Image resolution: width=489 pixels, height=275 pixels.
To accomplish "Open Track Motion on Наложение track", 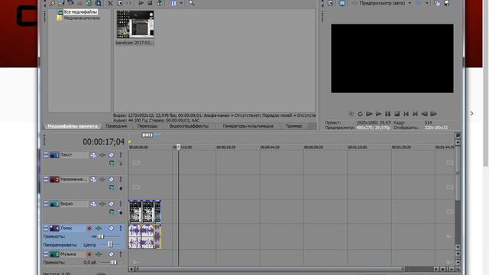I will click(93, 180).
